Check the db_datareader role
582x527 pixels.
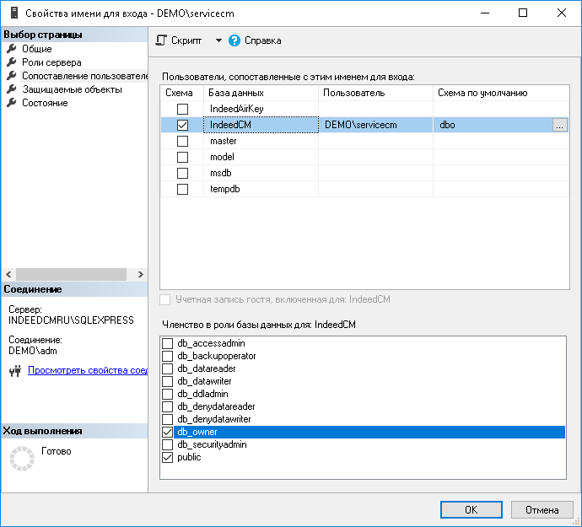tap(167, 368)
